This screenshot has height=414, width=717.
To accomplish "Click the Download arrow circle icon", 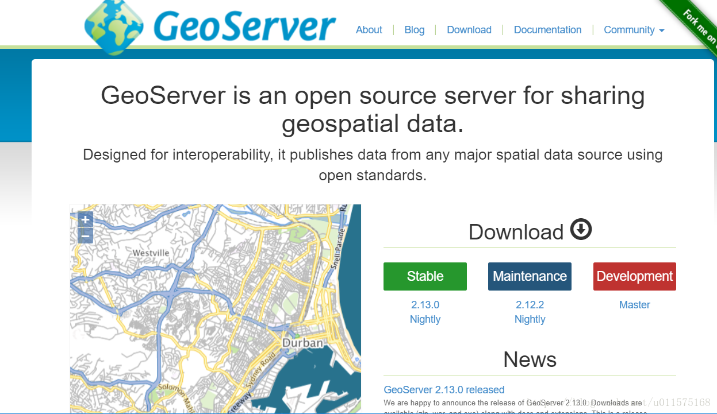I will (x=581, y=230).
